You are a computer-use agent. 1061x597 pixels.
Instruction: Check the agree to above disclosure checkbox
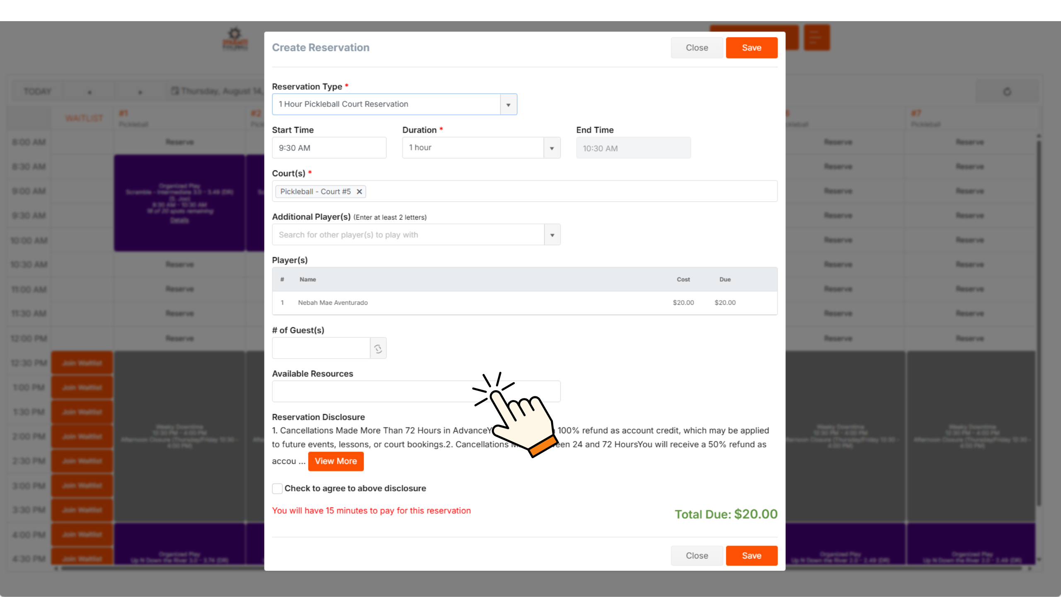click(277, 488)
